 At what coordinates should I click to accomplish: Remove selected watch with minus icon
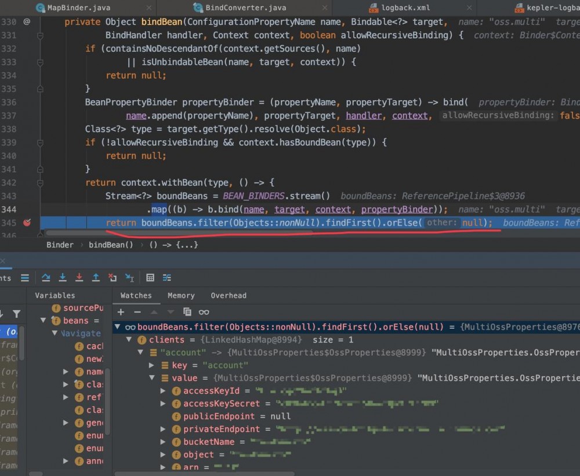[137, 312]
